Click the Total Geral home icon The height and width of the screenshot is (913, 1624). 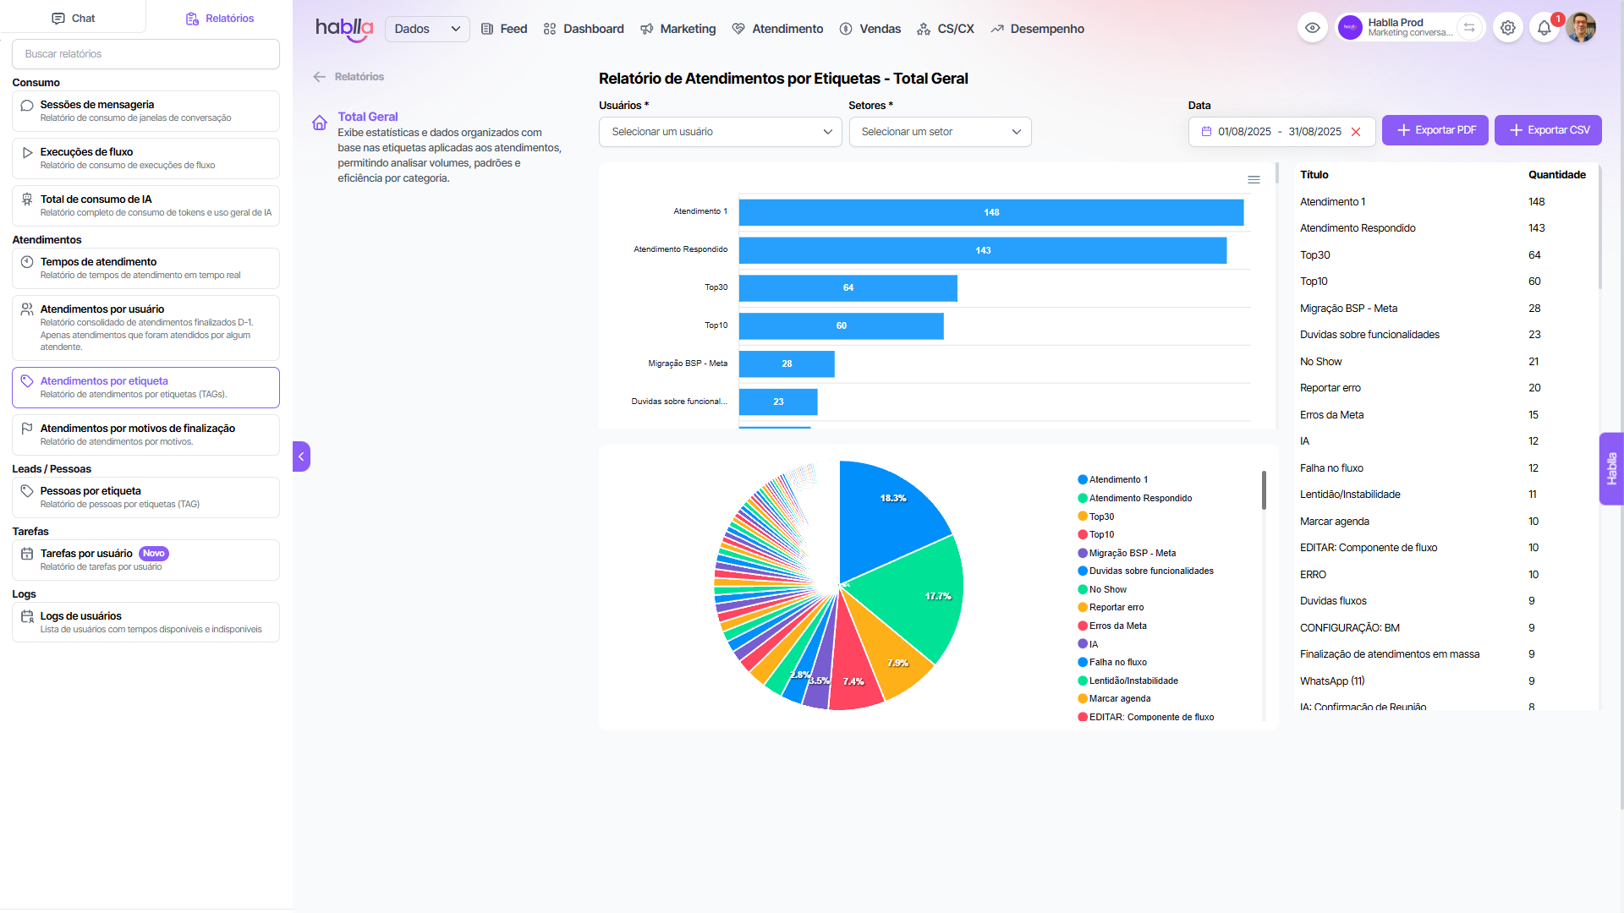point(320,123)
